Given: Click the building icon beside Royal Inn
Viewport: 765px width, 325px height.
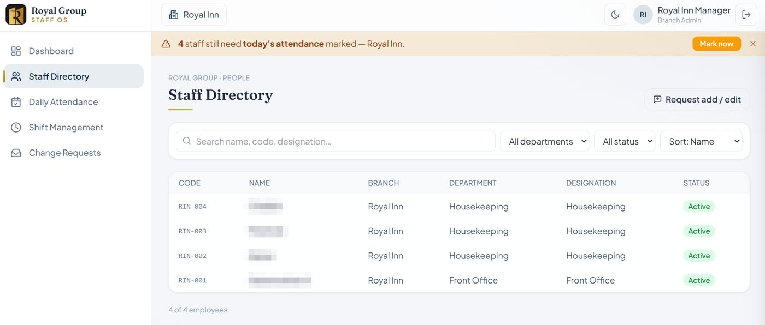Looking at the screenshot, I should tap(174, 15).
